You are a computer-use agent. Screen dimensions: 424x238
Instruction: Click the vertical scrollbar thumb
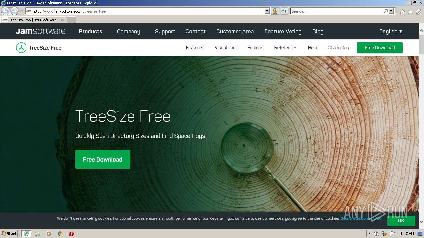pyautogui.click(x=421, y=44)
